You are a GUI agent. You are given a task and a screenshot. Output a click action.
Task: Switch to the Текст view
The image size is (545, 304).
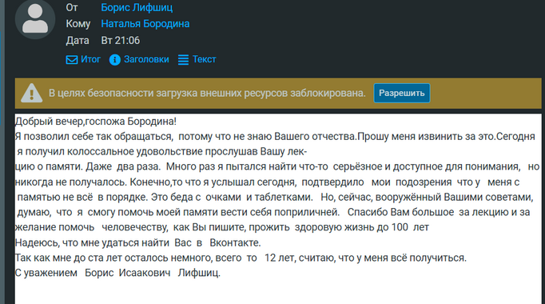coord(197,59)
